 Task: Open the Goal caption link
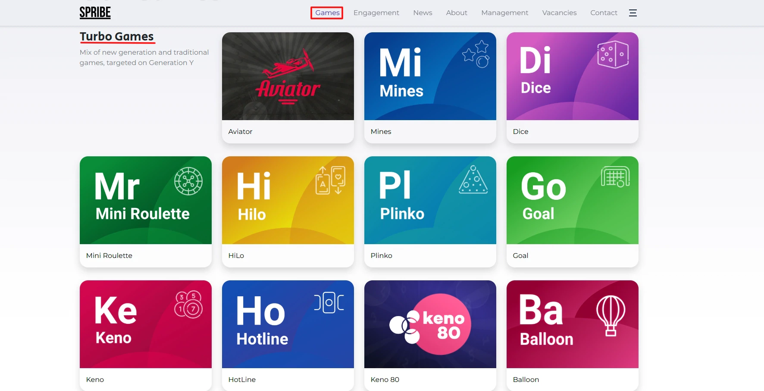click(x=520, y=256)
